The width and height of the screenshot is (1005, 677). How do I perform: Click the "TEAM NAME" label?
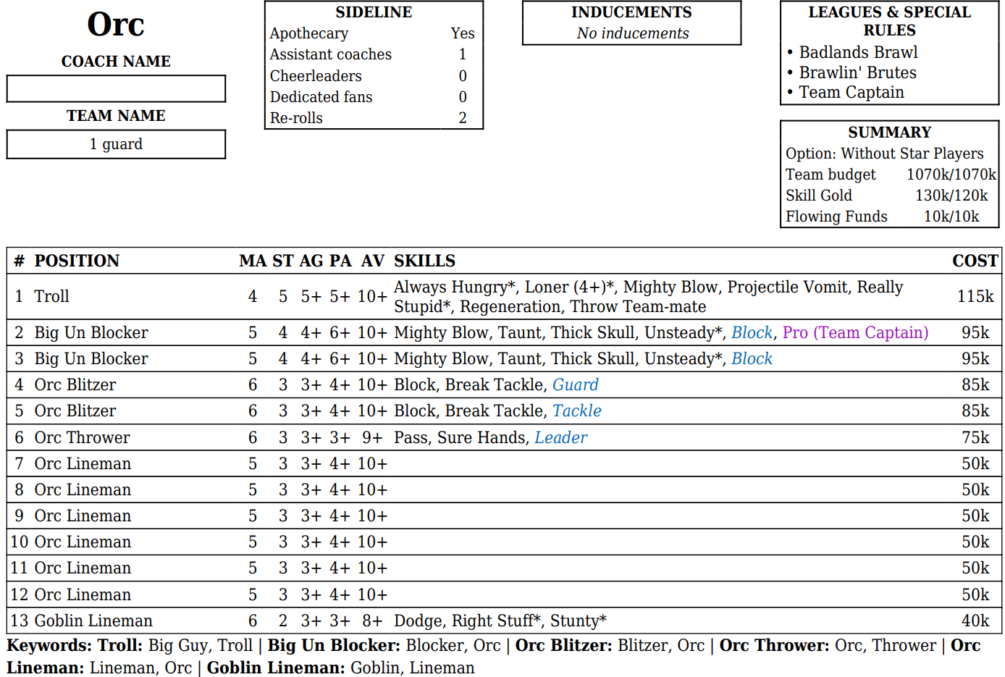tap(116, 116)
